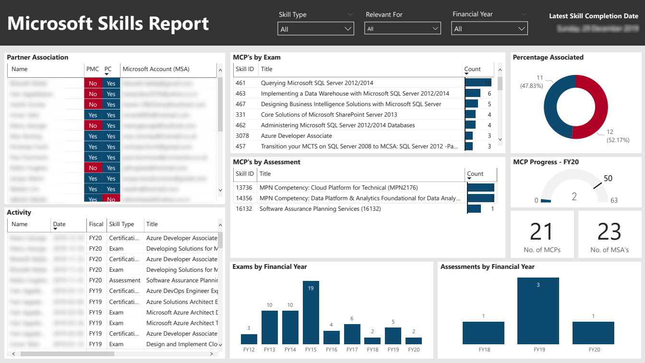Open the Skill Type slicer dropdown
This screenshot has width=645, height=363.
point(316,29)
